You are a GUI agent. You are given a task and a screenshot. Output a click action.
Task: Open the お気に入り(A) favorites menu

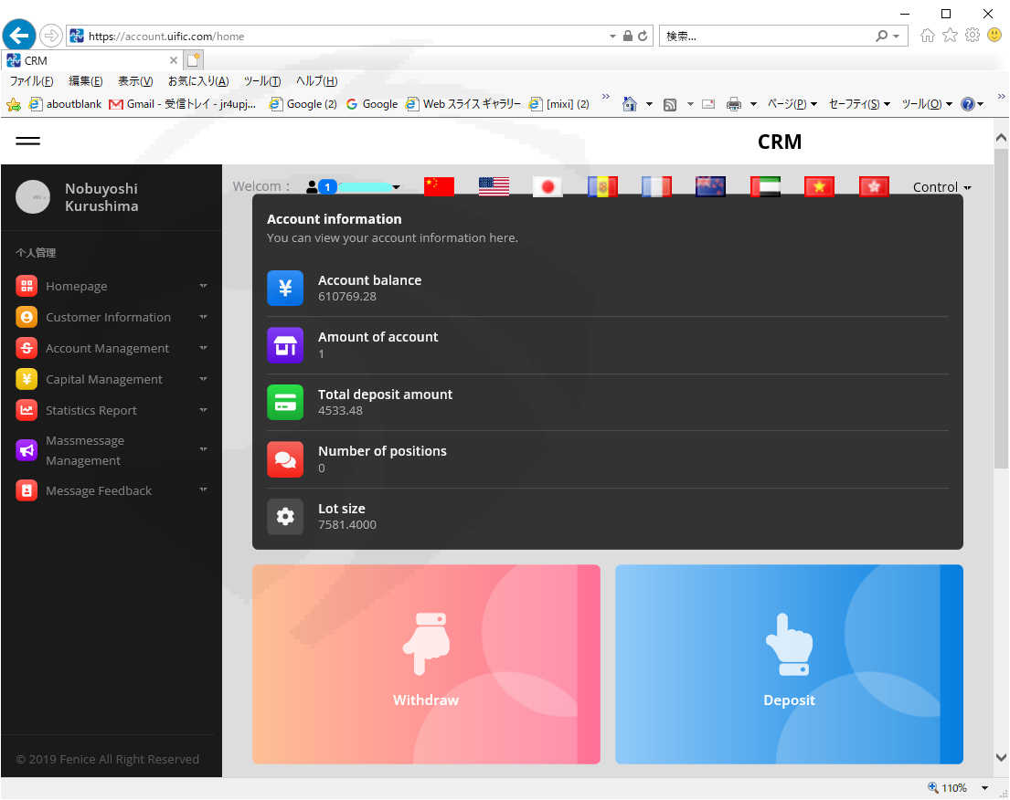point(197,81)
